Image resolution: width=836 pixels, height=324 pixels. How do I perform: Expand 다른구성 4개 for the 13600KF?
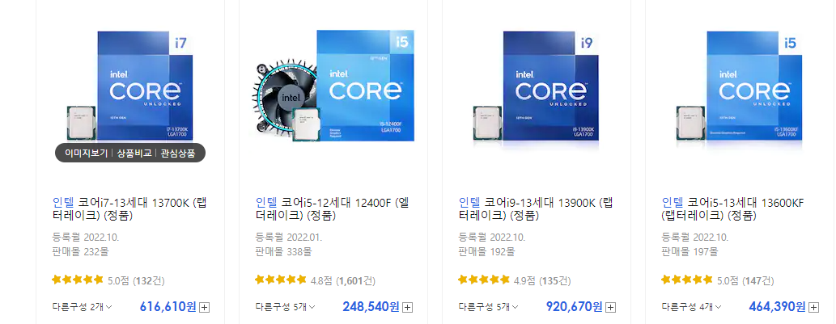691,307
